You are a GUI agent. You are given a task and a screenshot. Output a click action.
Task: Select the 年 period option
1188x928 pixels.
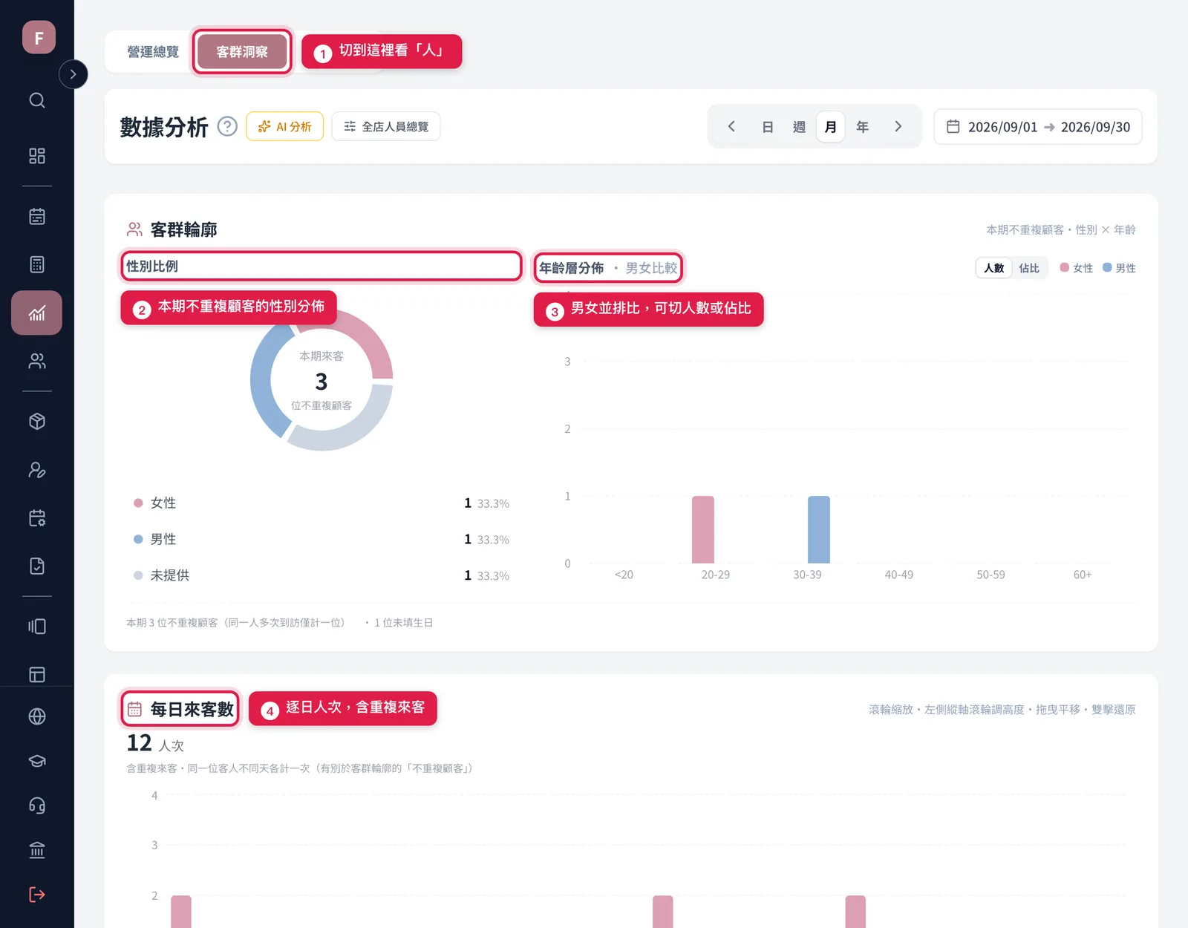coord(862,127)
